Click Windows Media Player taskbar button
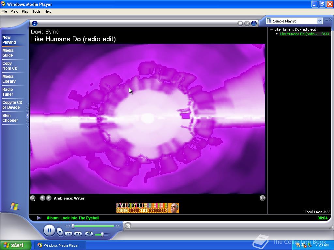Image resolution: width=334 pixels, height=250 pixels. (x=60, y=245)
